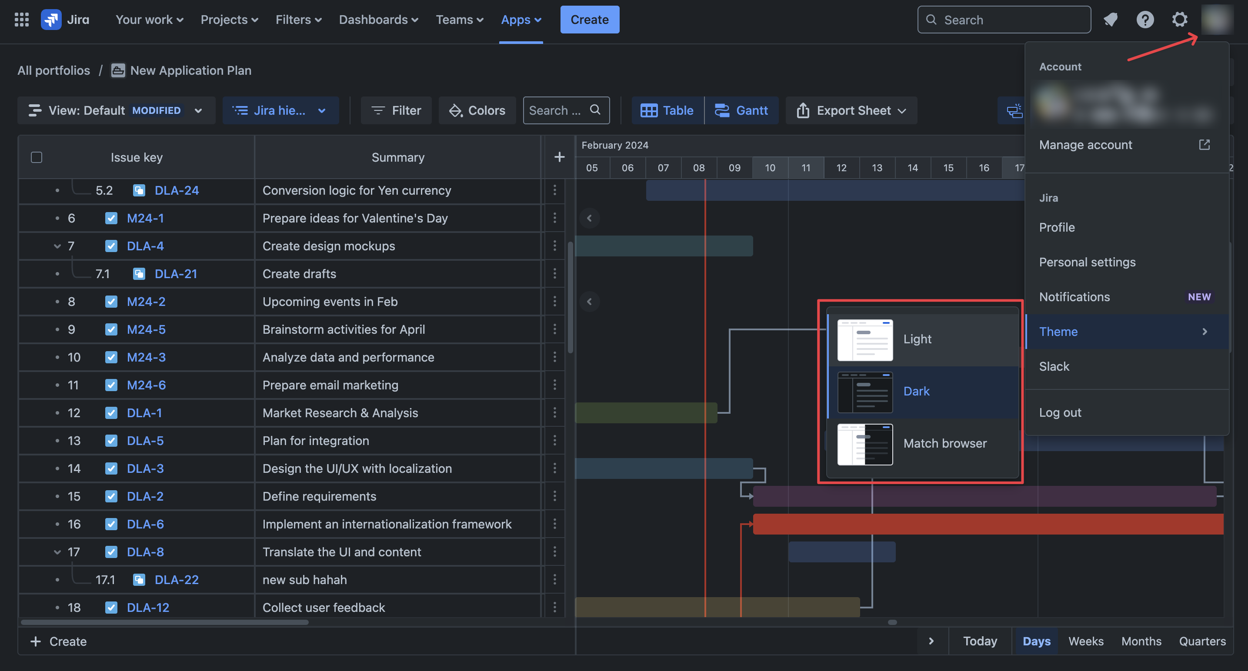The width and height of the screenshot is (1248, 671).
Task: Open Personal settings from account menu
Action: click(x=1087, y=262)
